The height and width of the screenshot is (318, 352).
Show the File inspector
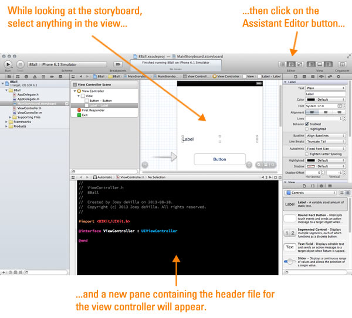(296, 77)
